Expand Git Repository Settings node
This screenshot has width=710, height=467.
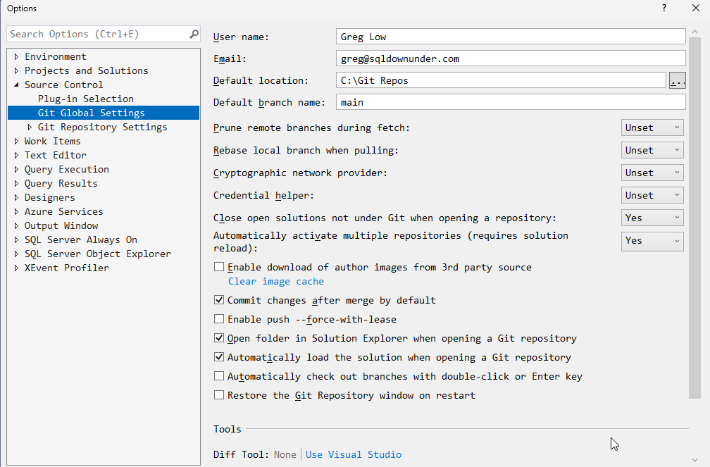[30, 127]
